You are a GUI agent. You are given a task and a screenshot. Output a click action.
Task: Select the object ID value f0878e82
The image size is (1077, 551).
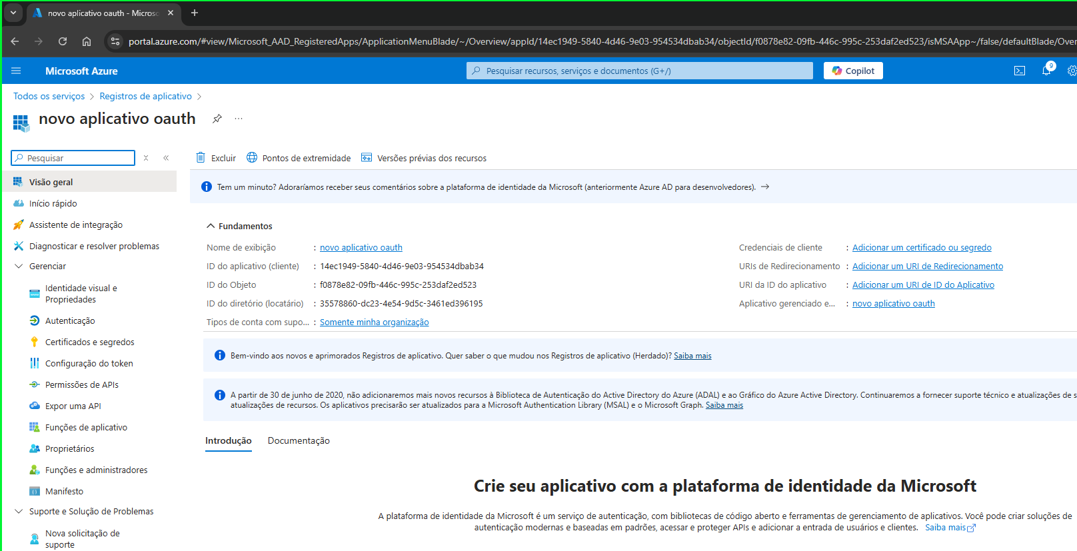point(399,284)
